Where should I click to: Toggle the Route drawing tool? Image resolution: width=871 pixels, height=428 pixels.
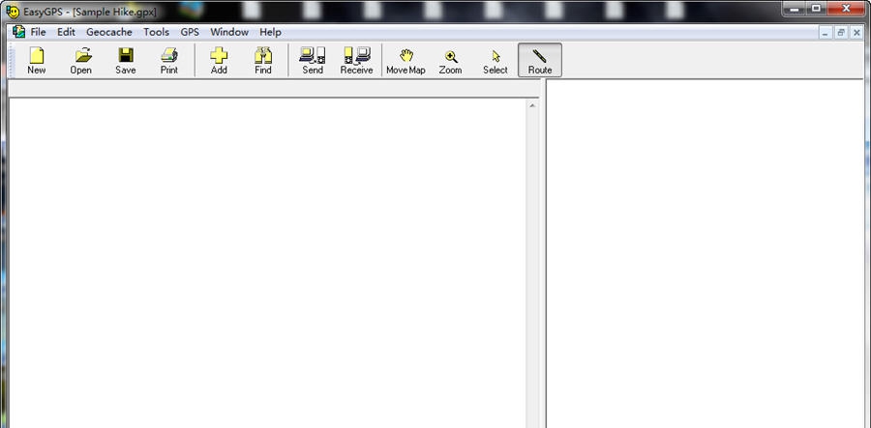click(x=540, y=61)
